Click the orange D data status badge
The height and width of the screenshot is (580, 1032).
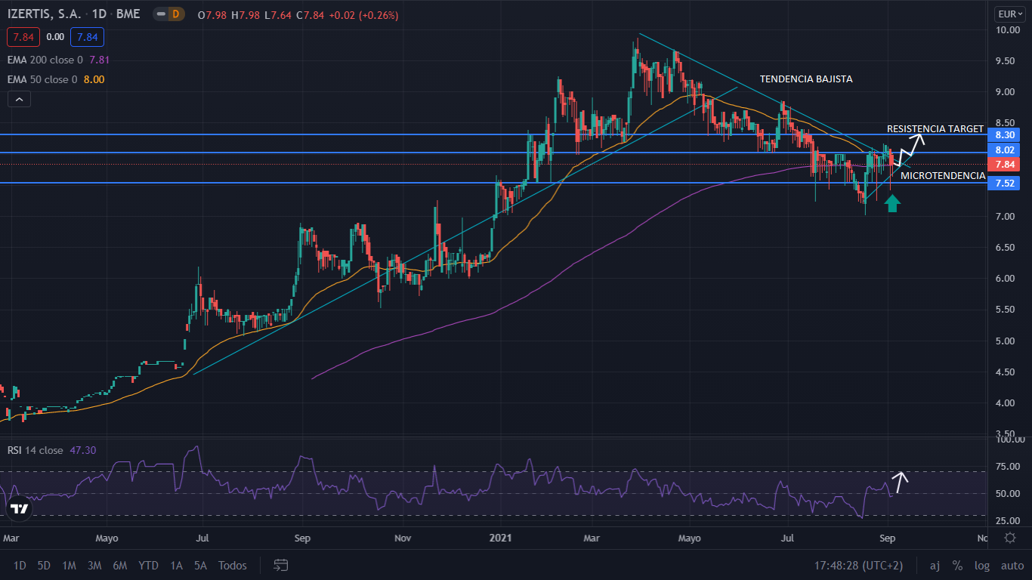(x=177, y=14)
